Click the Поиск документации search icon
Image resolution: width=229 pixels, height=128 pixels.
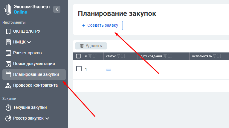pos(8,64)
